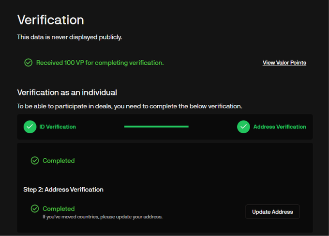Open the View Valor Points link
The width and height of the screenshot is (329, 236).
click(284, 63)
